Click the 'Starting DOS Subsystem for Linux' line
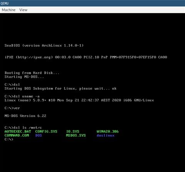This screenshot has height=172, width=185. [x=61, y=89]
